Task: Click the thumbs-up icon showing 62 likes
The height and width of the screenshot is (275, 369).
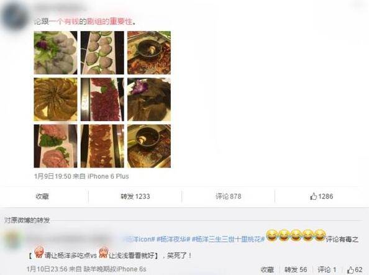Action: 350,269
